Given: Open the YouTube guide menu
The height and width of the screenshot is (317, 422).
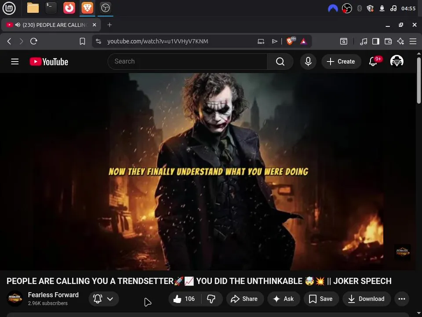Looking at the screenshot, I should (15, 62).
